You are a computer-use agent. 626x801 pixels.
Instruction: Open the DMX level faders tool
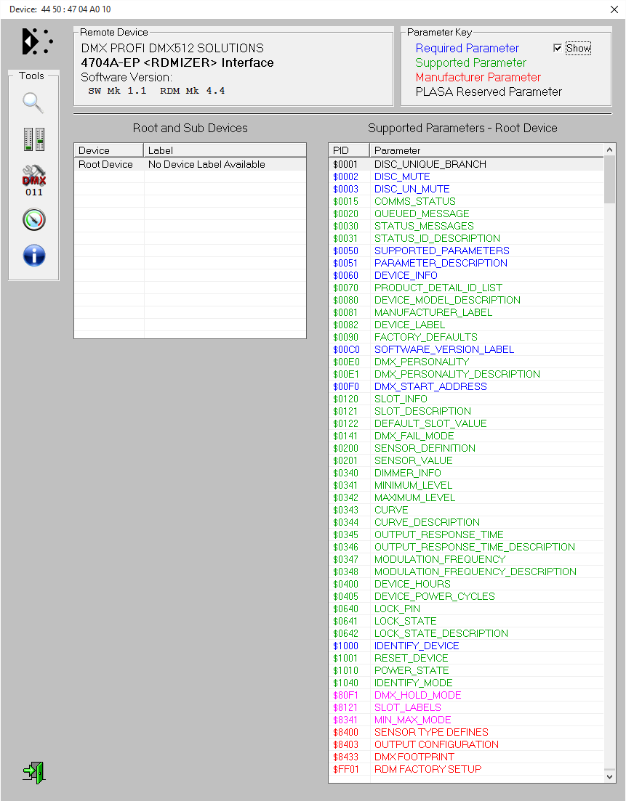point(34,139)
